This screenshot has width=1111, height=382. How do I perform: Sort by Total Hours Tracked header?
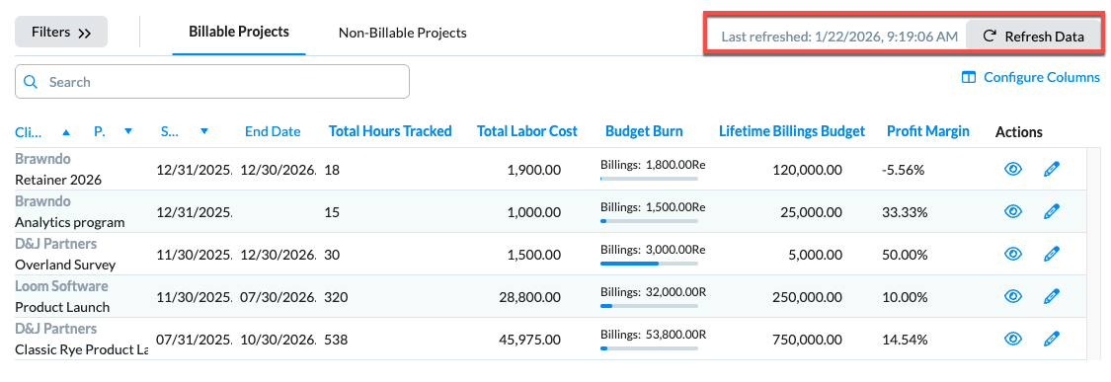point(390,131)
